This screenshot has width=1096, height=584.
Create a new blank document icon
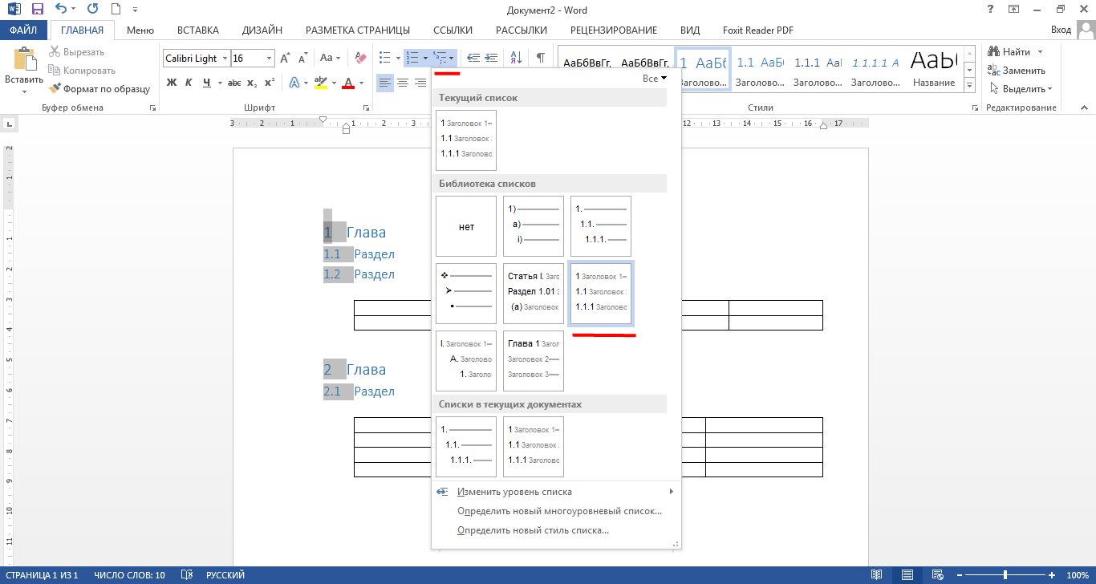click(115, 10)
